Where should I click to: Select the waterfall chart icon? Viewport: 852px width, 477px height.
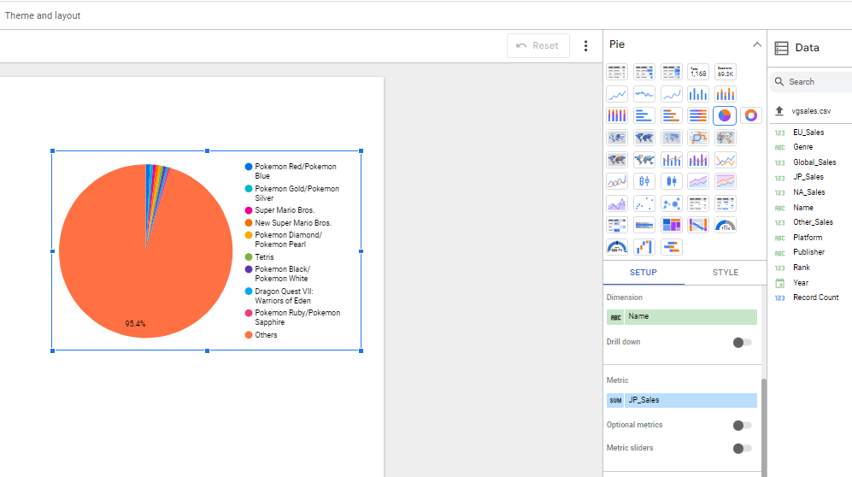(644, 247)
